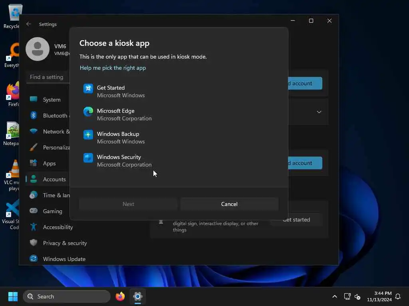Click the Get Started app name text
Image resolution: width=409 pixels, height=306 pixels.
point(111,88)
